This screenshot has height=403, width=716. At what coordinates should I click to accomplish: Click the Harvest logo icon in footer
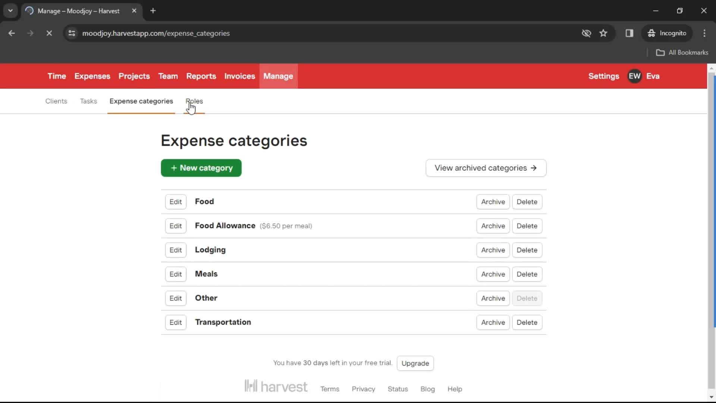pyautogui.click(x=252, y=386)
